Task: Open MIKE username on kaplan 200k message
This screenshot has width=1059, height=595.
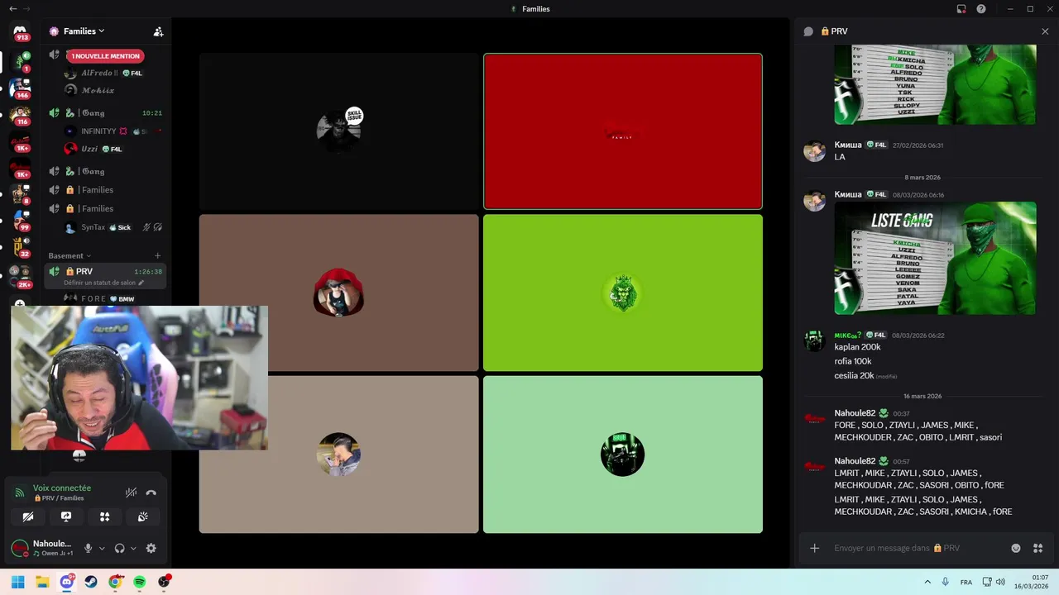Action: point(848,335)
